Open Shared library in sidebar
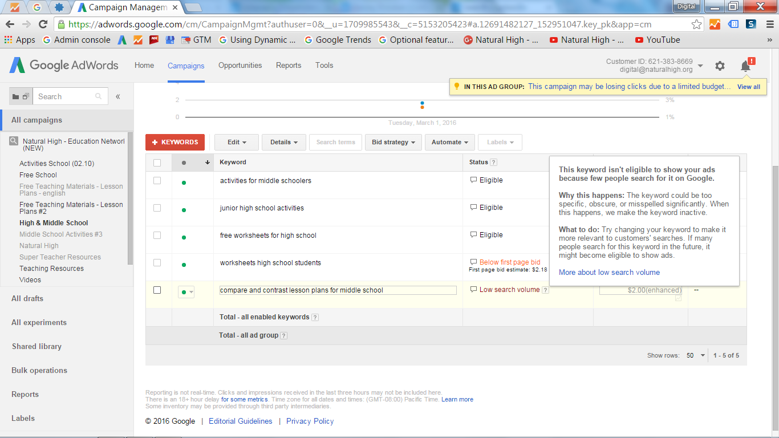This screenshot has width=779, height=438. click(36, 346)
